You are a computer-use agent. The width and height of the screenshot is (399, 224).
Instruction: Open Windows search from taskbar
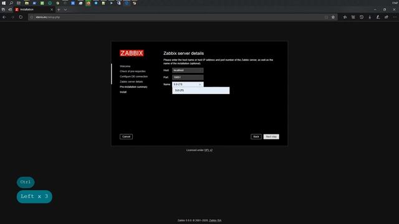tap(11, 3)
